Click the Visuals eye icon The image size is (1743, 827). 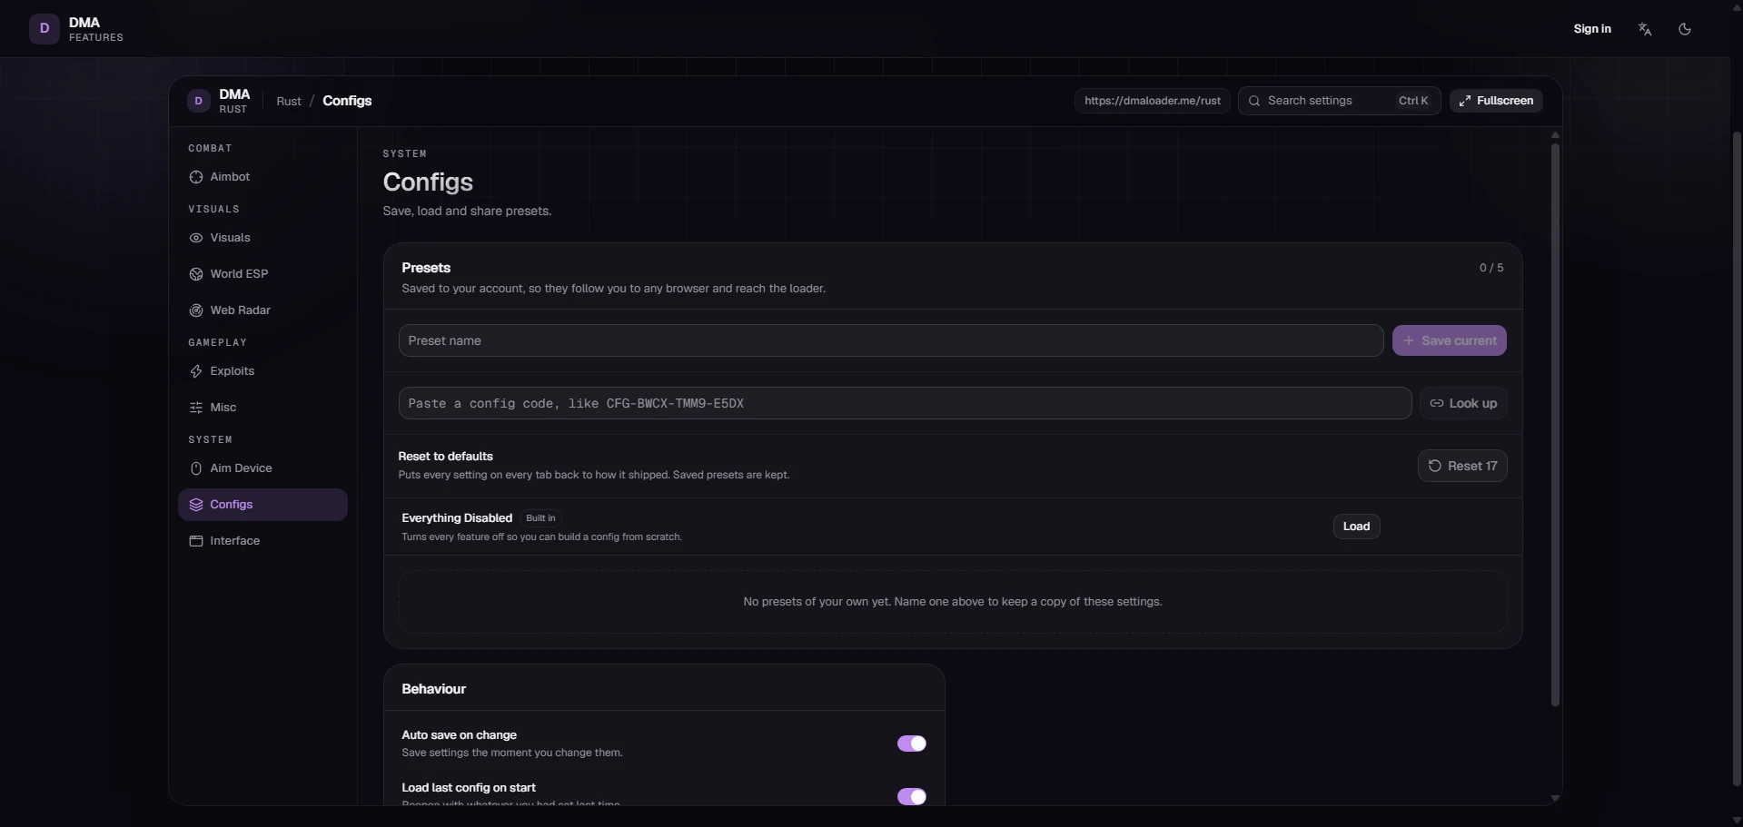point(196,238)
